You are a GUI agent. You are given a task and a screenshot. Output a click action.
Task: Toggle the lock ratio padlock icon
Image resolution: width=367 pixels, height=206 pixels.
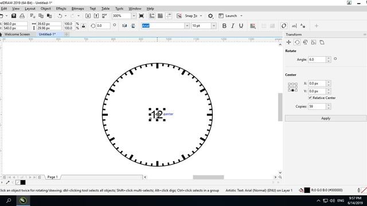(x=83, y=26)
